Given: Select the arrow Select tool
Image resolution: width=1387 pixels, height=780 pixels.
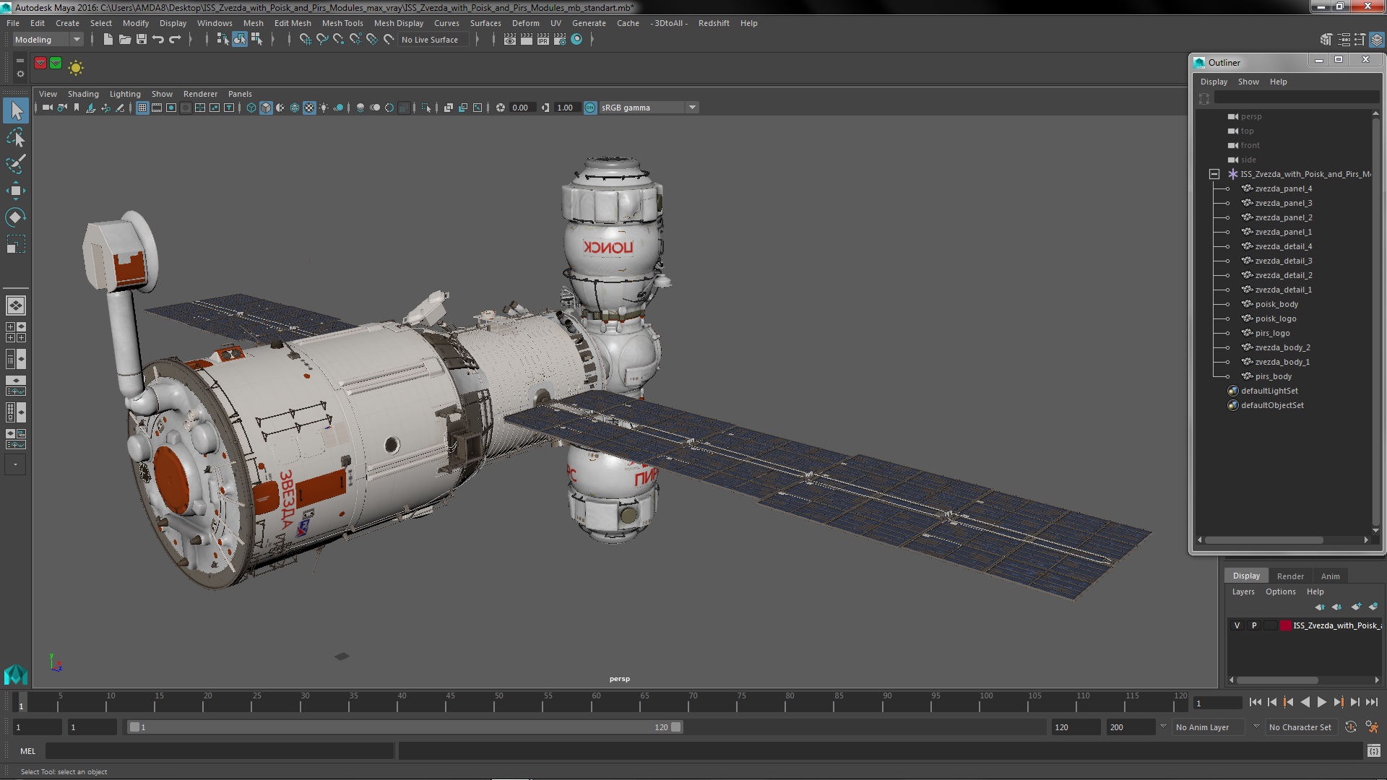Looking at the screenshot, I should (16, 110).
